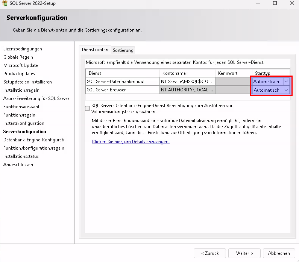Go back with the Zurück button

(x=210, y=253)
